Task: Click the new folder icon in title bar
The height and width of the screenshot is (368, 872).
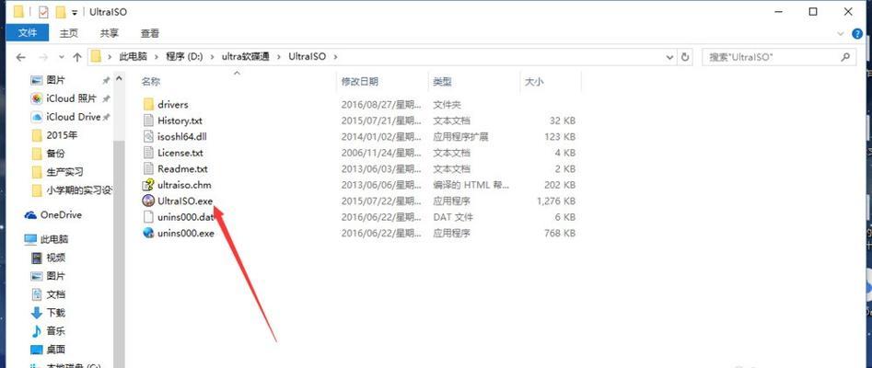Action: (x=61, y=11)
